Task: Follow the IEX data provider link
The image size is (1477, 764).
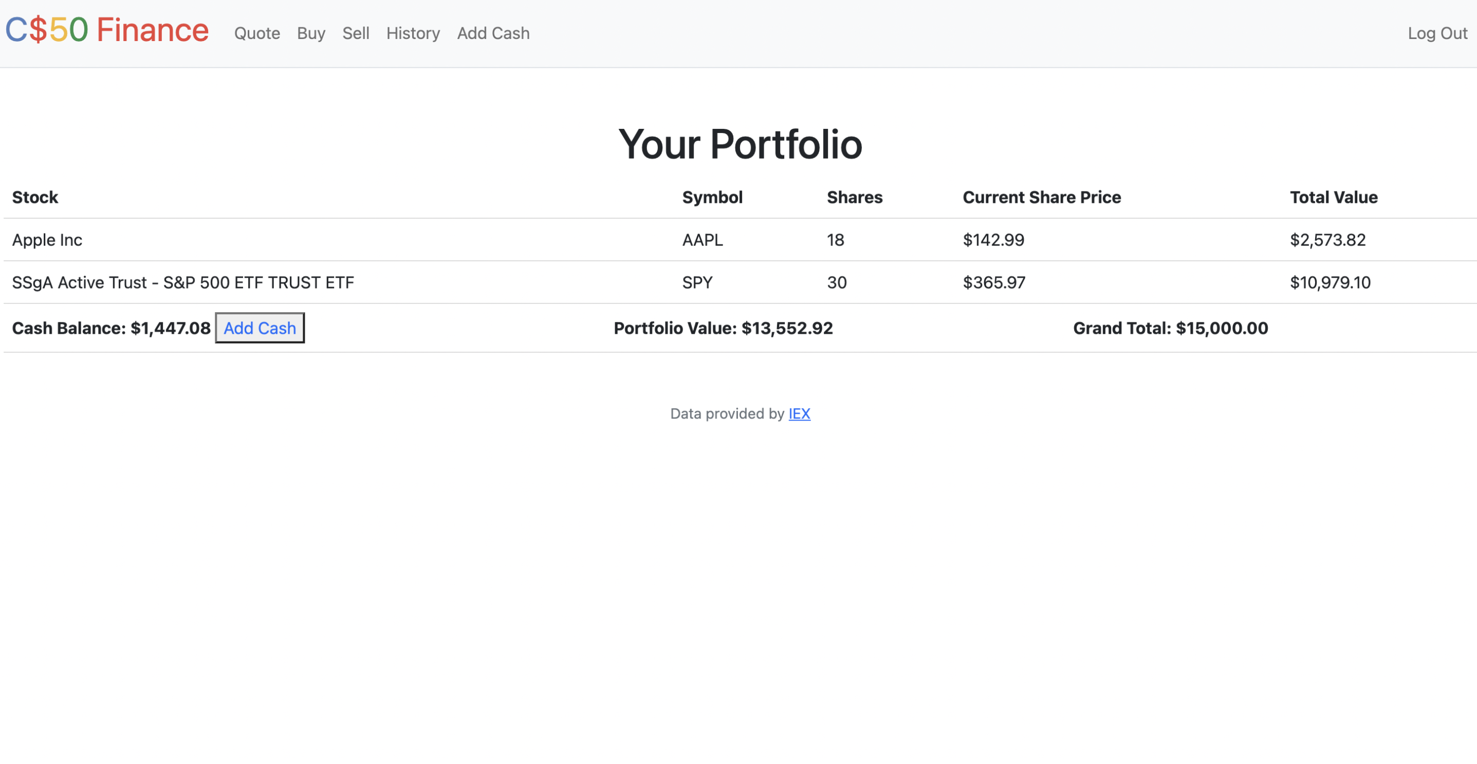Action: click(x=799, y=413)
